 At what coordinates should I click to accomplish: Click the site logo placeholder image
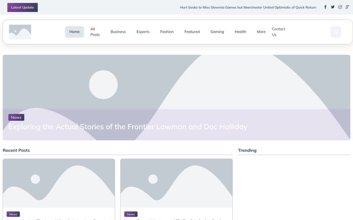[20, 32]
